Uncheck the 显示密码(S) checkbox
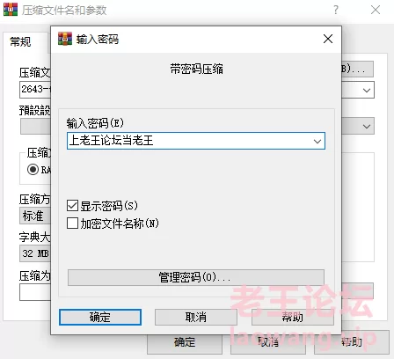The image size is (394, 359). pyautogui.click(x=72, y=206)
